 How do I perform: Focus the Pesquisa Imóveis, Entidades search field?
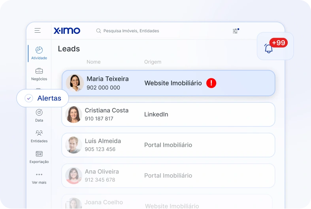click(131, 31)
